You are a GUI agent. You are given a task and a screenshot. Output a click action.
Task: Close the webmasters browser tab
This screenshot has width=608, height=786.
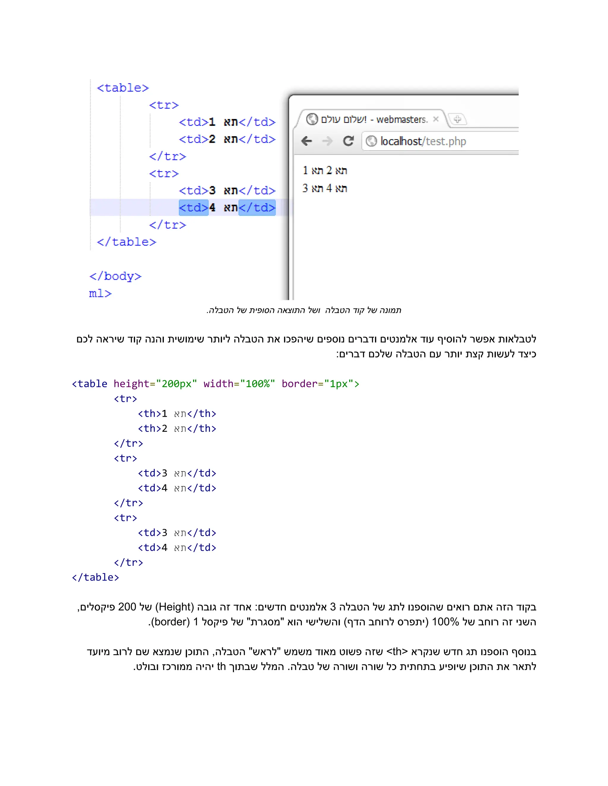click(x=436, y=119)
